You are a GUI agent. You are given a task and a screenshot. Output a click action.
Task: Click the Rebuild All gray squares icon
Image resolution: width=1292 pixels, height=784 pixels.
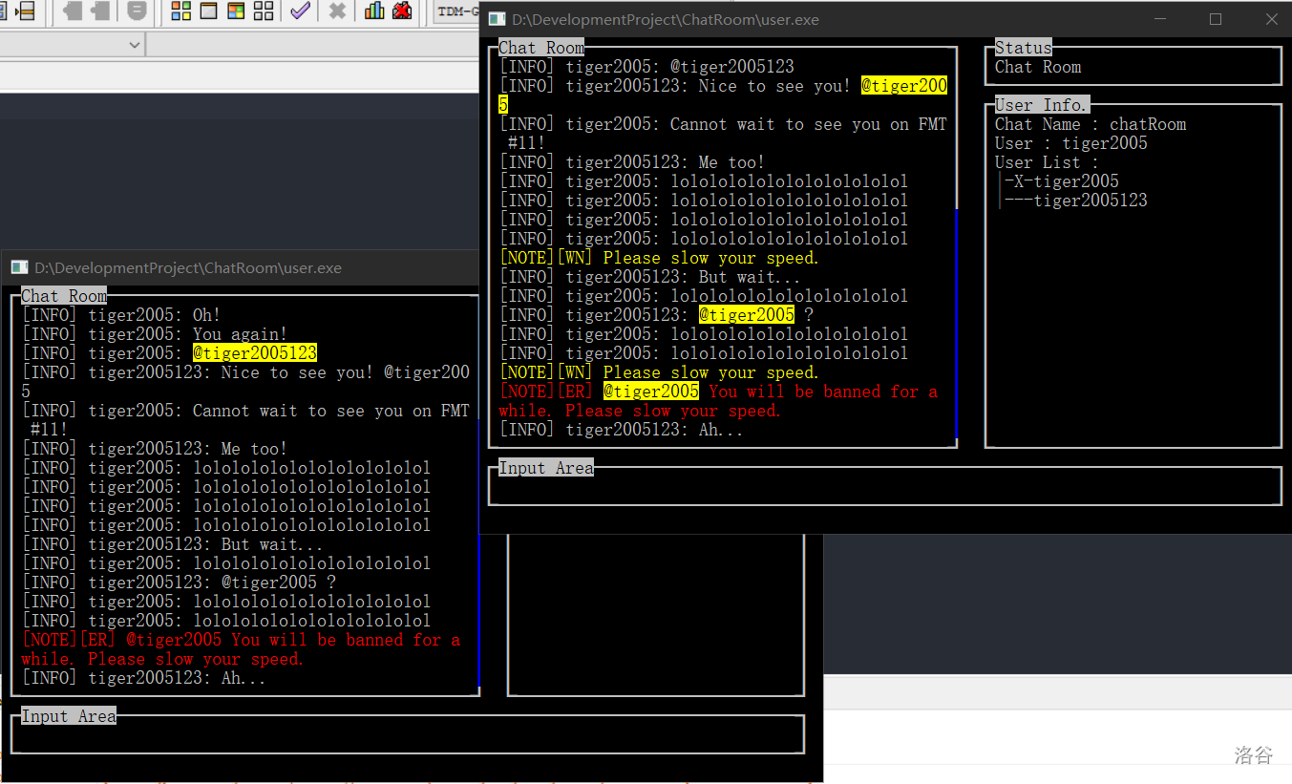pyautogui.click(x=264, y=11)
